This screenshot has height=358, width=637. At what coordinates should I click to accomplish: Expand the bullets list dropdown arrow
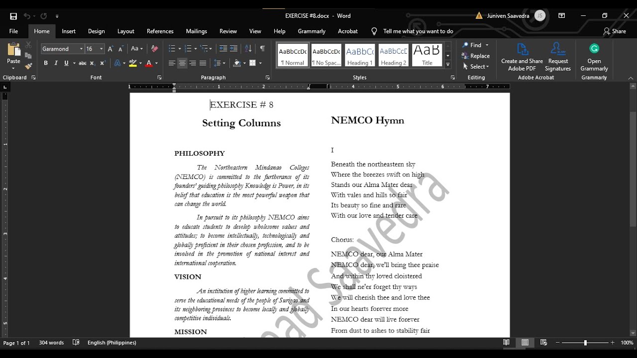[x=179, y=49]
